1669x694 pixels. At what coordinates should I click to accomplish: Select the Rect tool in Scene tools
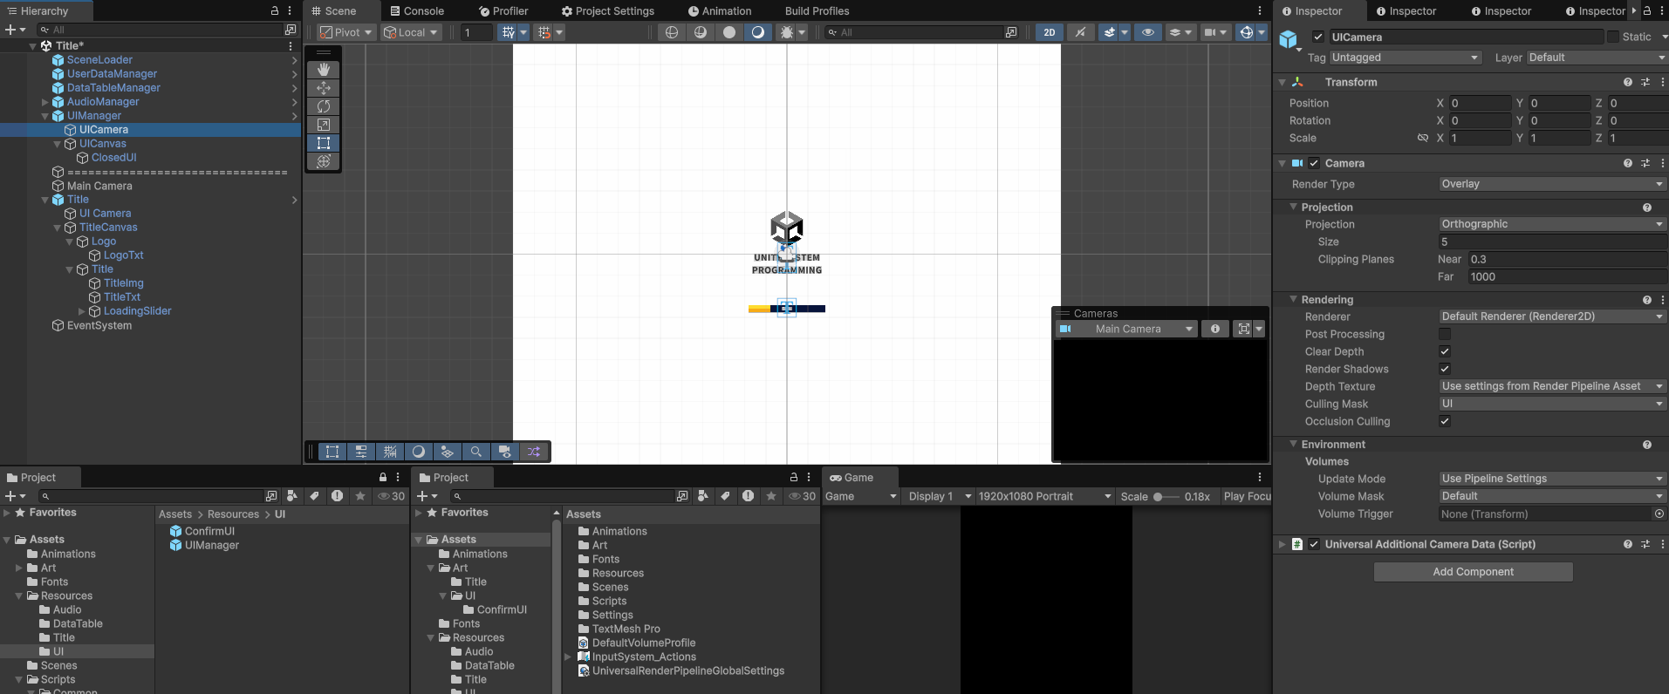click(323, 143)
